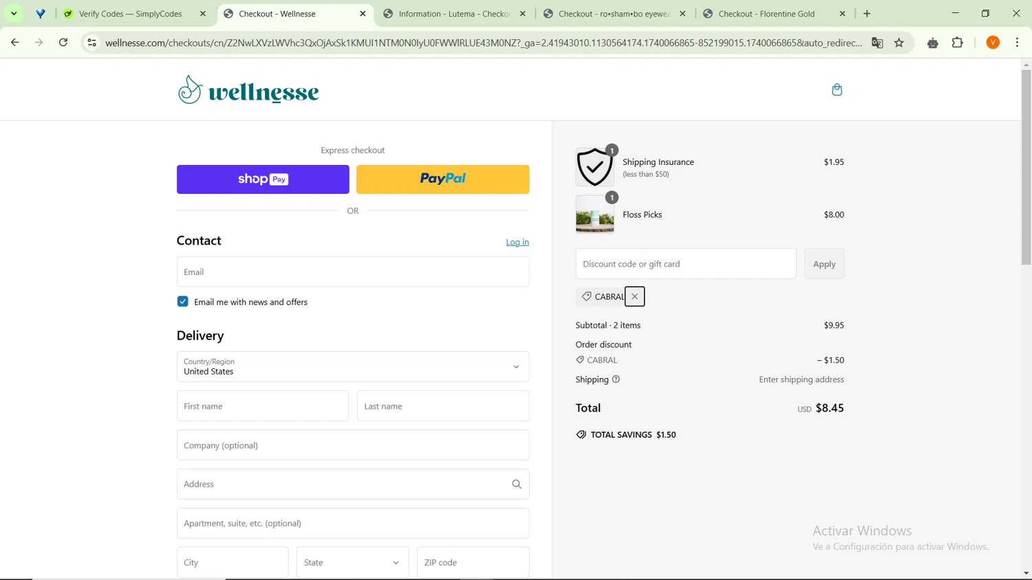The image size is (1032, 580).
Task: Open the Chrome profile avatar
Action: click(993, 43)
